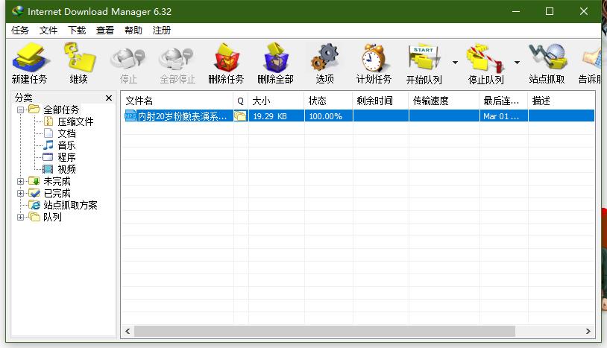Expand the 未完成 tree node
607x348 pixels.
(x=21, y=181)
